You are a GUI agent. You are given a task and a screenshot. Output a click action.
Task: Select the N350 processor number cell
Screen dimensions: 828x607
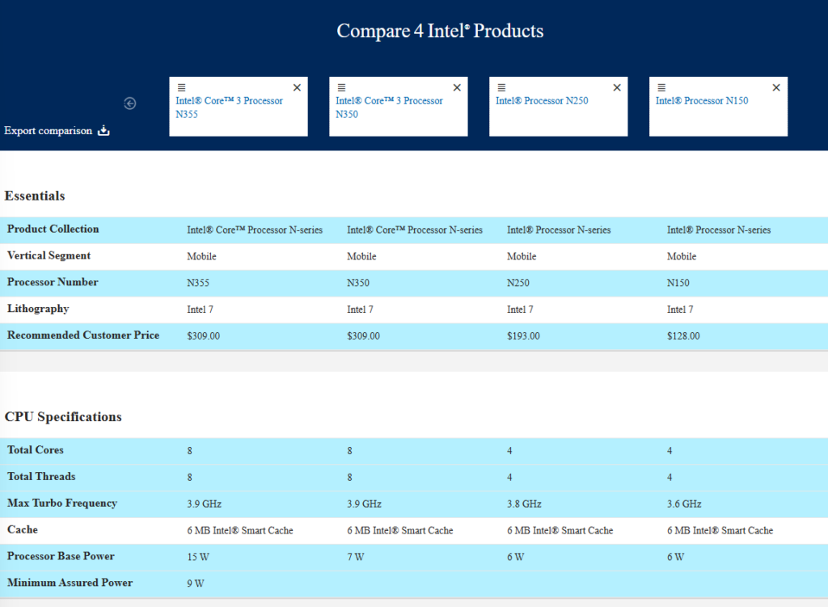click(358, 283)
